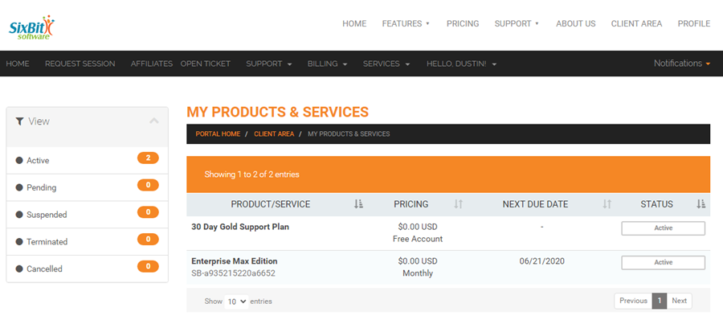This screenshot has height=320, width=723.
Task: Click Client Area breadcrumb link
Action: [x=274, y=134]
